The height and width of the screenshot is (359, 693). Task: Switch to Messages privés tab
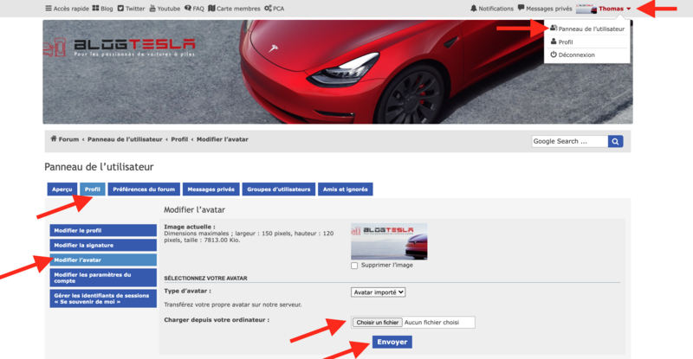(211, 189)
